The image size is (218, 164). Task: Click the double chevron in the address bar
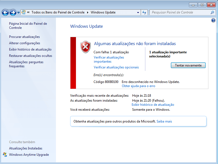pyautogui.click(x=28, y=12)
